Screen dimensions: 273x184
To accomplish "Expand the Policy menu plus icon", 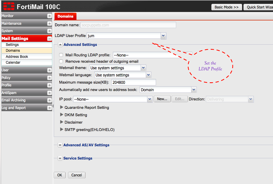I will coord(49,78).
